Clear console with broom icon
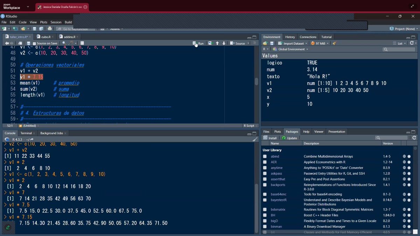The width and height of the screenshot is (420, 236). [255, 139]
